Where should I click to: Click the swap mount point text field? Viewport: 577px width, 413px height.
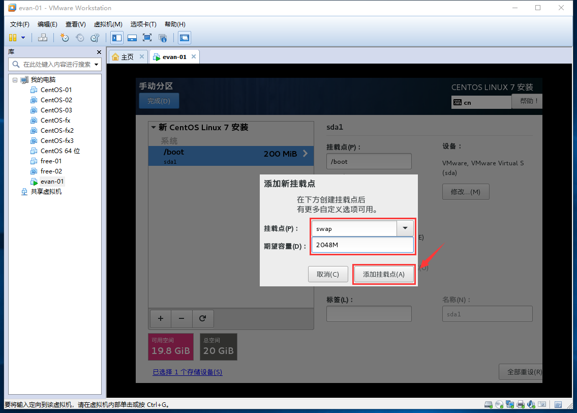(x=354, y=228)
